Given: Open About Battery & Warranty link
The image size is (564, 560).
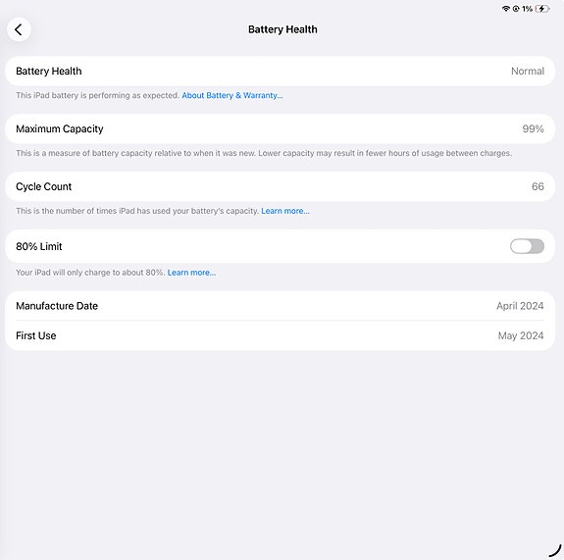Looking at the screenshot, I should [232, 95].
